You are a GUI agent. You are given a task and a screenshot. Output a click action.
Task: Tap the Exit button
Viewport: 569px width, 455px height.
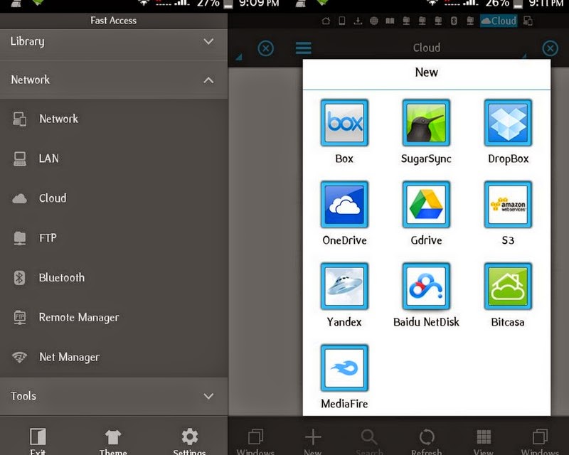pyautogui.click(x=38, y=441)
